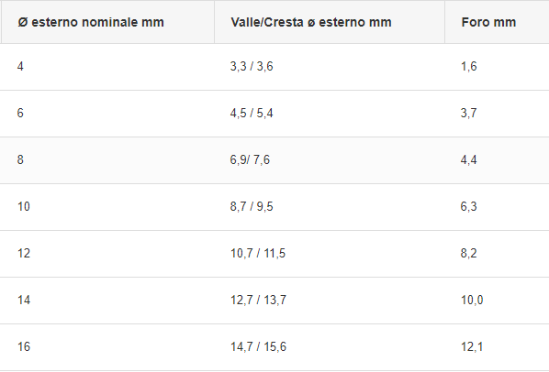
Task: Click the cell showing 8,7 / 9,5
Action: coord(252,206)
